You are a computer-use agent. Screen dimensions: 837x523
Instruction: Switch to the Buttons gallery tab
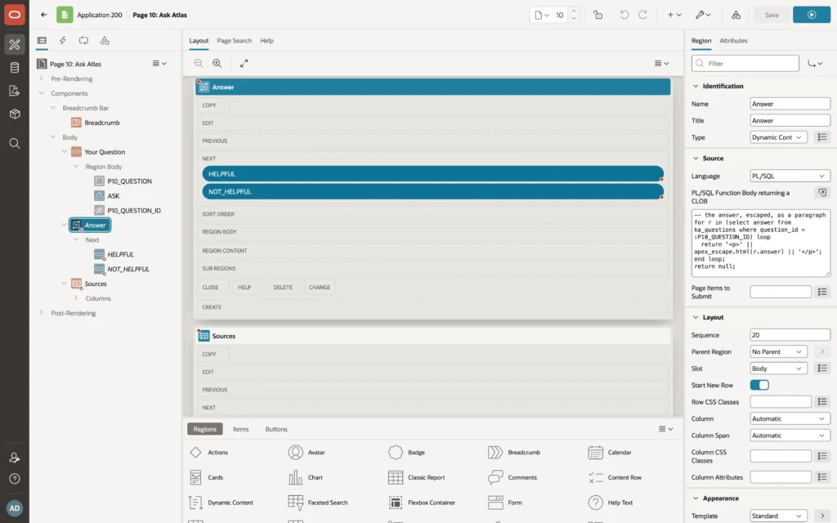click(276, 429)
